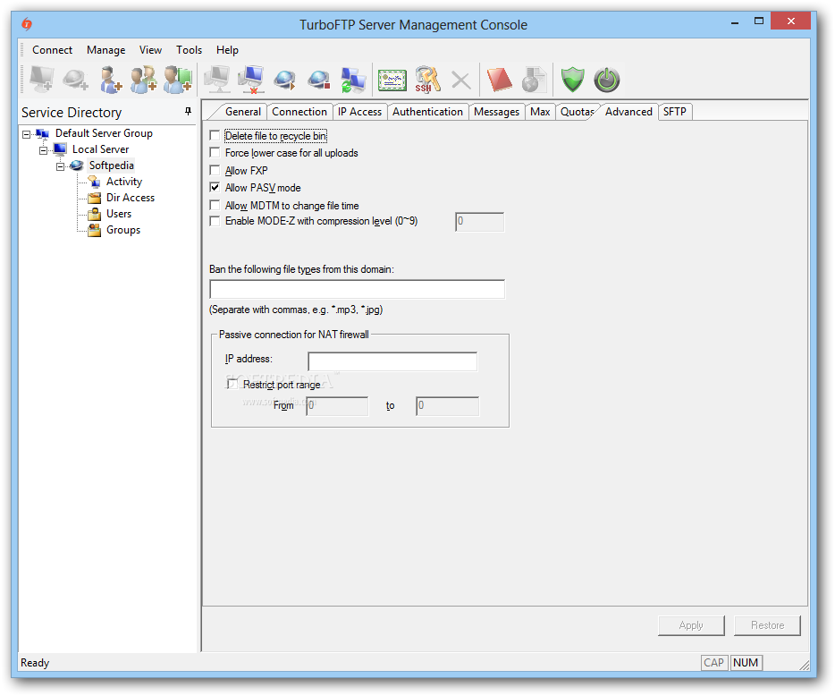Select the Quotas tab
This screenshot has height=696, width=835.
click(577, 112)
